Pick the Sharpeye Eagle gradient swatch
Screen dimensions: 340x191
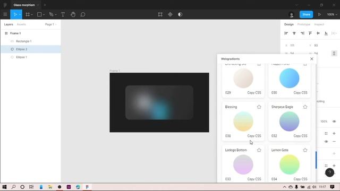[x=289, y=121]
